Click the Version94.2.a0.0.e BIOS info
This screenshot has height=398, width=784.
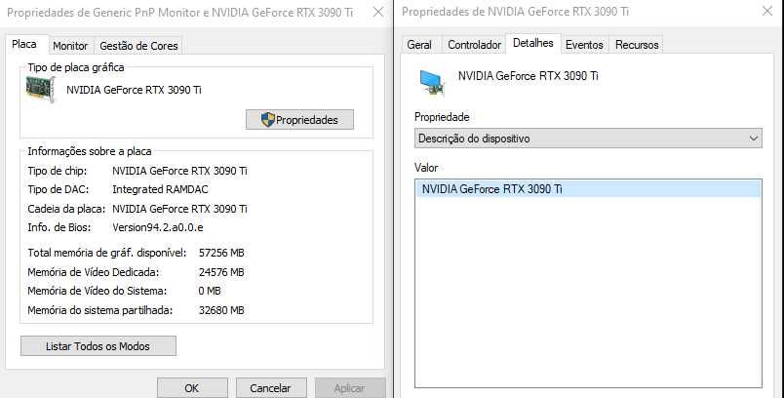click(x=158, y=227)
